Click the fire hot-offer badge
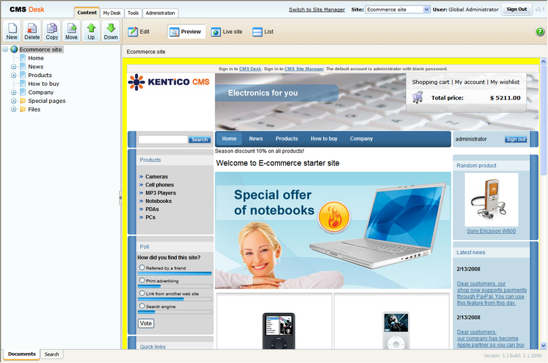The image size is (548, 363). pyautogui.click(x=334, y=217)
